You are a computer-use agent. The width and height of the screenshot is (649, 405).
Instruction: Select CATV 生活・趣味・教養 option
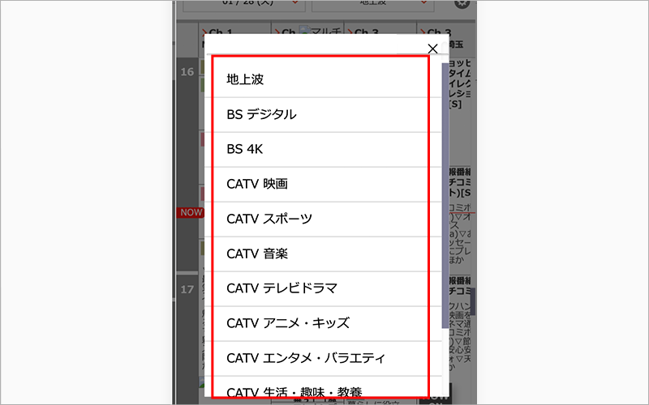pos(320,390)
